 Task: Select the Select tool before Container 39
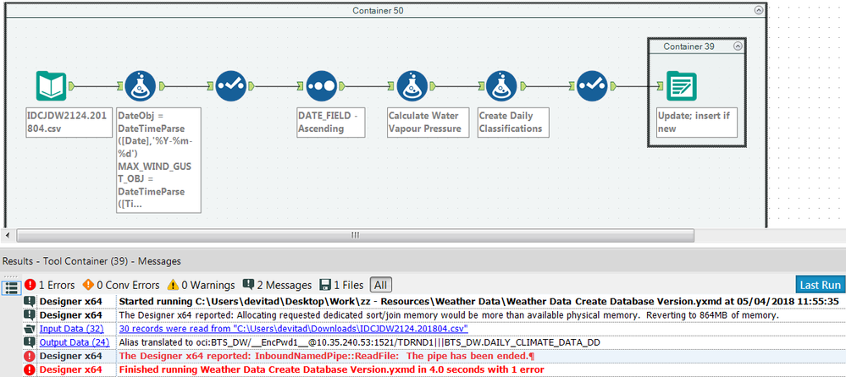click(x=593, y=85)
